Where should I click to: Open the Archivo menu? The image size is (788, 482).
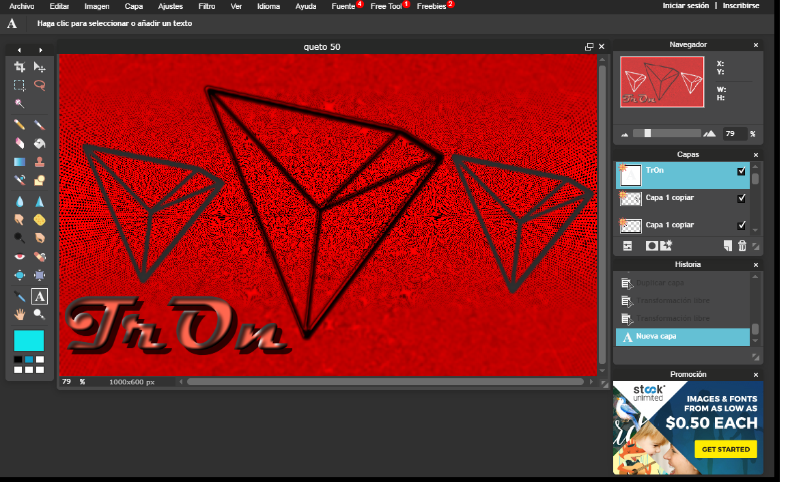click(x=22, y=6)
